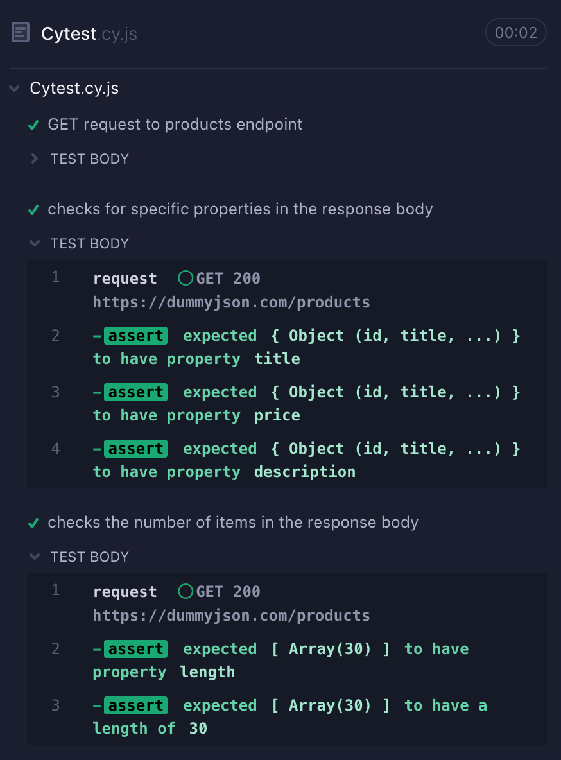This screenshot has width=561, height=760.
Task: Collapse TEST BODY under number of items test
Action: click(35, 557)
